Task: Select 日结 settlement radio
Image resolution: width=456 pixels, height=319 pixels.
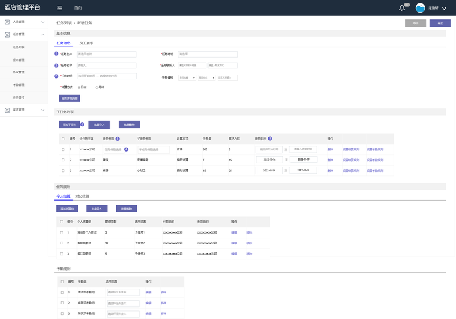Action: pyautogui.click(x=79, y=87)
